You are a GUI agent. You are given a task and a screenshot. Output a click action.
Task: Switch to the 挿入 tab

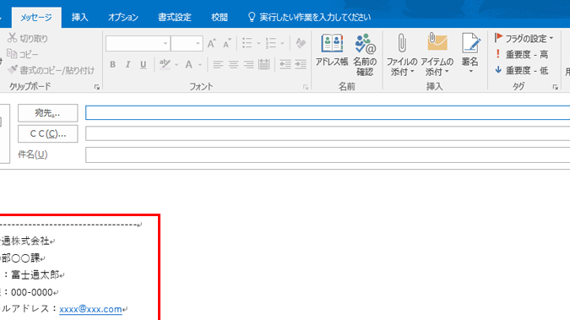79,18
